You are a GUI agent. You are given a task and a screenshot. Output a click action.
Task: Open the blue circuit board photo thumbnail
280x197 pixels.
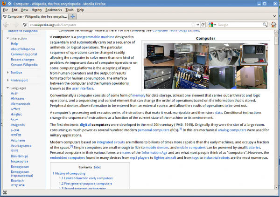tap(191, 77)
